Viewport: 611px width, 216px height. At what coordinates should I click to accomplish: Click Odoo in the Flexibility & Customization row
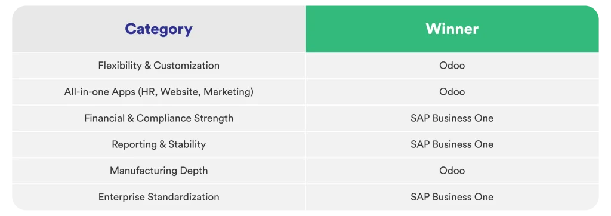coord(452,66)
